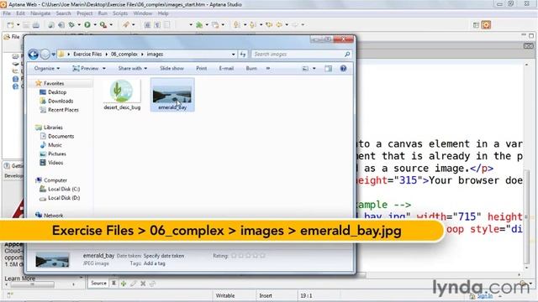Image resolution: width=538 pixels, height=302 pixels.
Task: Click Exercise Files in the Explorer breadcrumb
Action: pyautogui.click(x=87, y=54)
